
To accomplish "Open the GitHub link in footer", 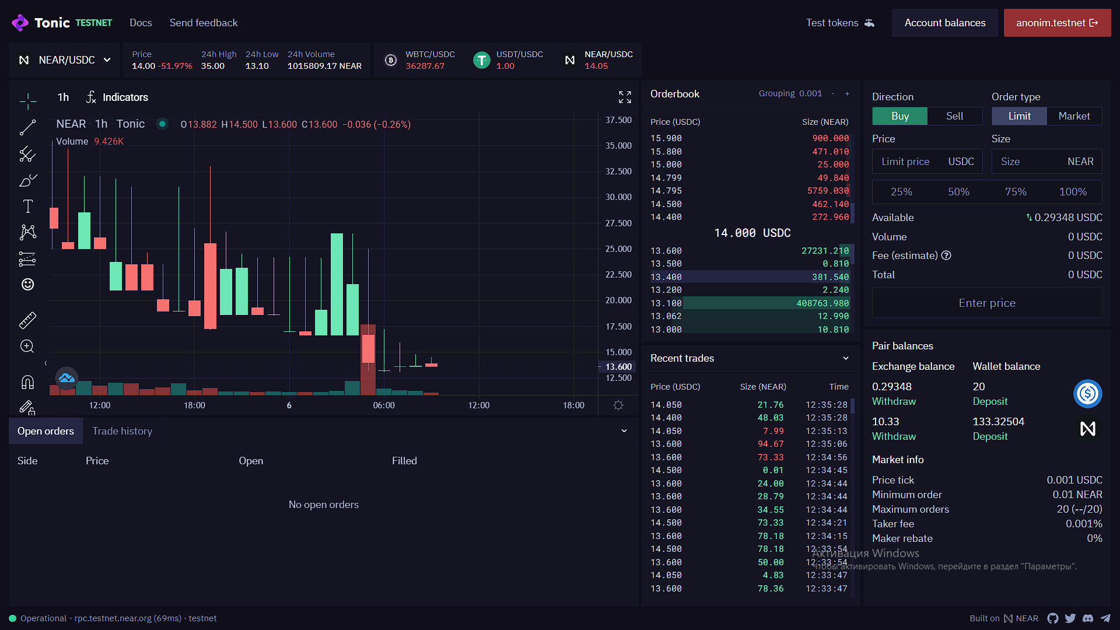I will (1052, 618).
